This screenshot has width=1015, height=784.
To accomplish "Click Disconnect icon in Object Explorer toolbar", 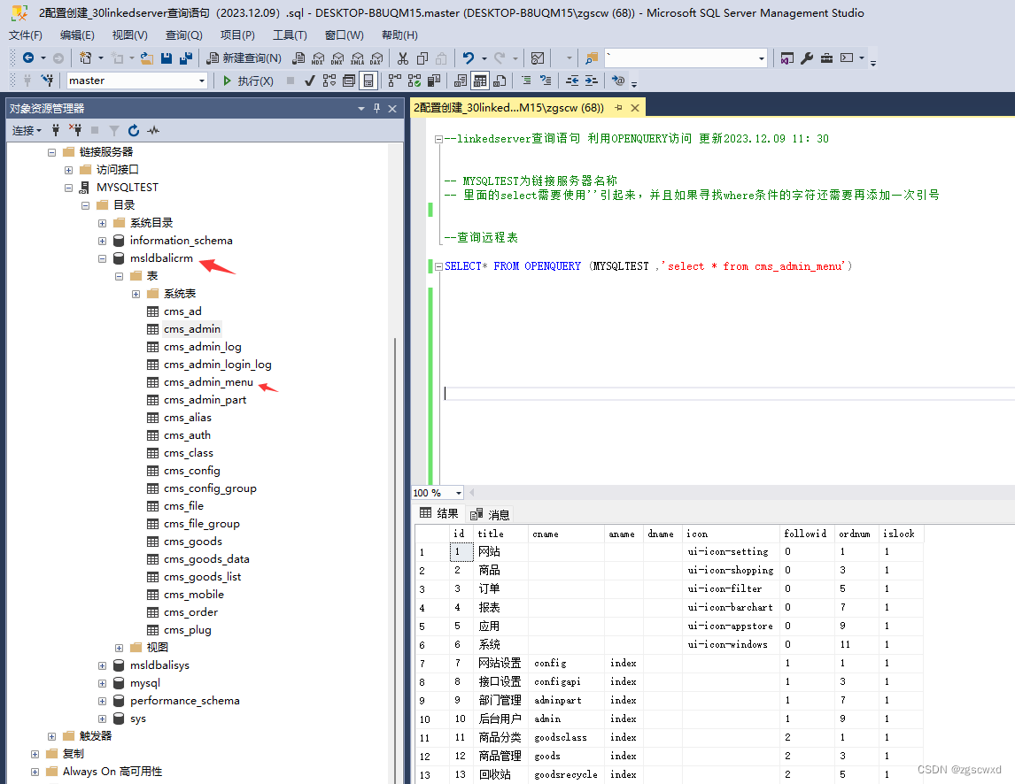I will (x=76, y=131).
